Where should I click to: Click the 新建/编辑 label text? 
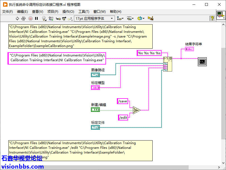point(98,105)
